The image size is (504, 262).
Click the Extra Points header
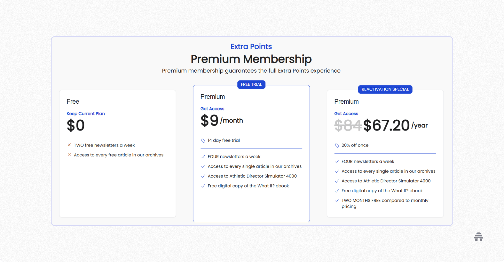(251, 46)
